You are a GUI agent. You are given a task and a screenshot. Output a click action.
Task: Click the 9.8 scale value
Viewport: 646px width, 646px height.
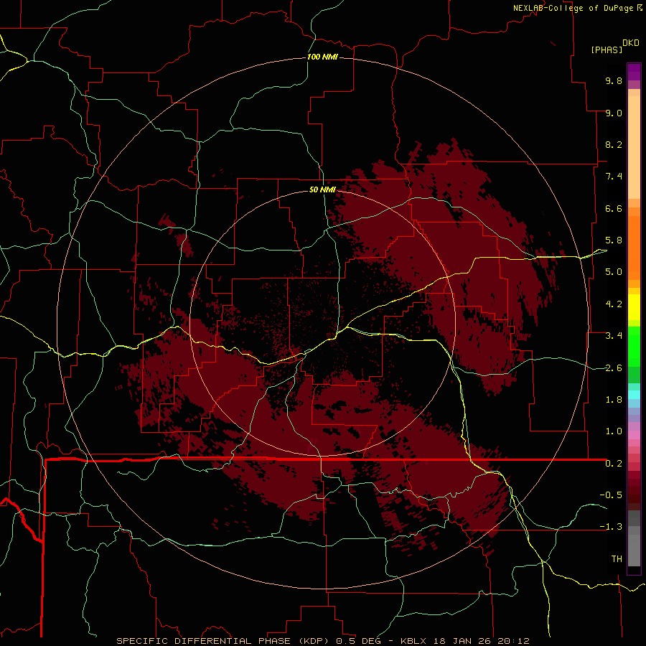point(614,80)
